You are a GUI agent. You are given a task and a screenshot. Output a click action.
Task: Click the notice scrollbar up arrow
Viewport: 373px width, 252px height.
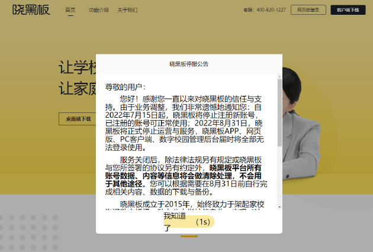pos(279,76)
